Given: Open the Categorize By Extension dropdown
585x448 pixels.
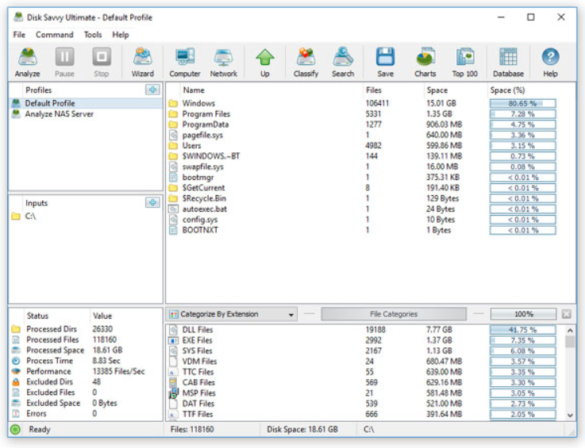Looking at the screenshot, I should click(231, 314).
